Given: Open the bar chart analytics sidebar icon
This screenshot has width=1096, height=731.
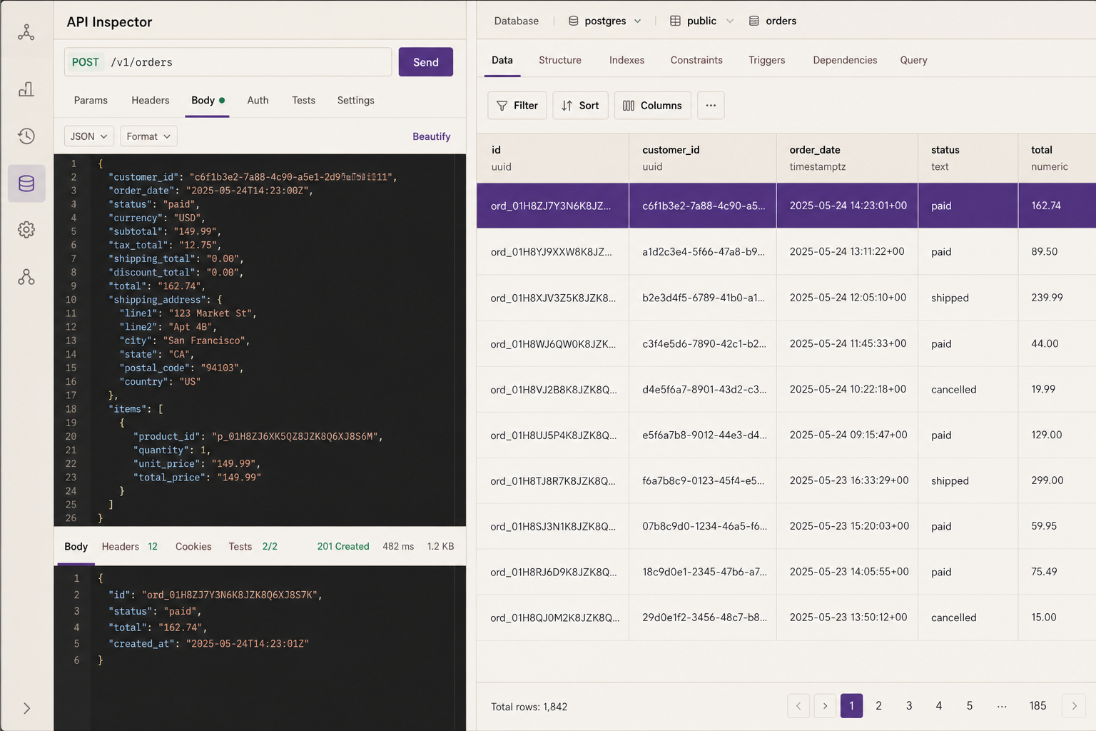Looking at the screenshot, I should (26, 89).
